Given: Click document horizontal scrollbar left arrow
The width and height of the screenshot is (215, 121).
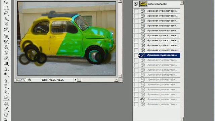Looking at the screenshot, I should [x=79, y=80].
